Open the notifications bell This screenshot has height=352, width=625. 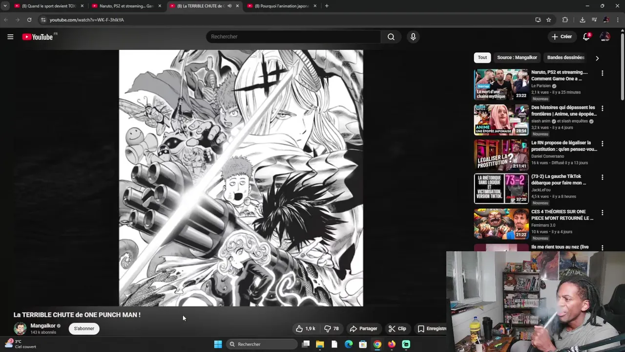[x=586, y=37]
